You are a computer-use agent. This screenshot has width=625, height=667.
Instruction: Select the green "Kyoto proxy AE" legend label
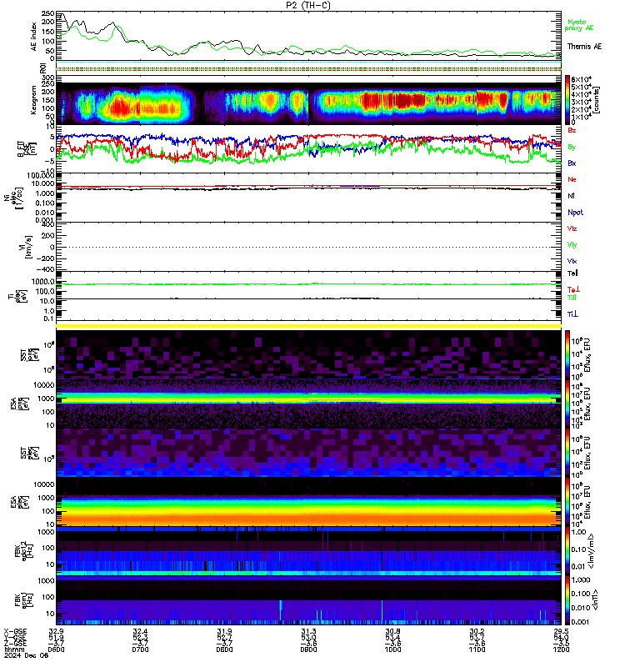click(578, 25)
